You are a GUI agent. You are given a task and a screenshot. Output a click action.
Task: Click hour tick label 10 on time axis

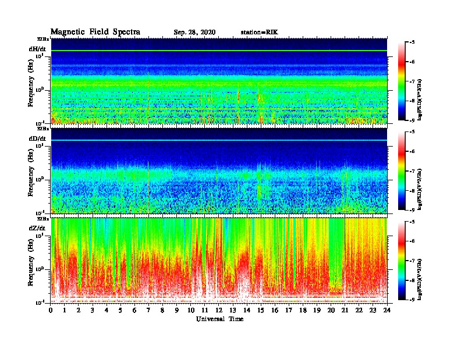coord(191,310)
